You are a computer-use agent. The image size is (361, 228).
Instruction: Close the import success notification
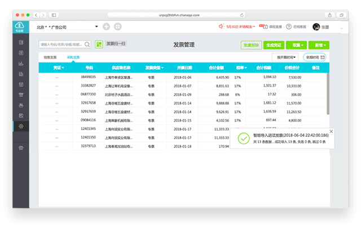pos(331,131)
